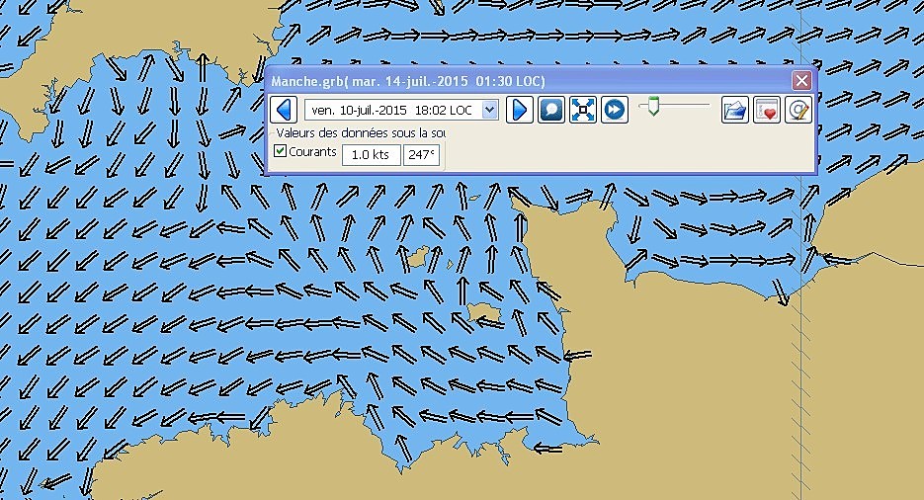Click the current speed value 1.0 kts
Screen dimensions: 924x500
coord(372,155)
